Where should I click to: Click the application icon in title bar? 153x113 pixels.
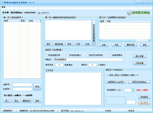coord(2,3)
